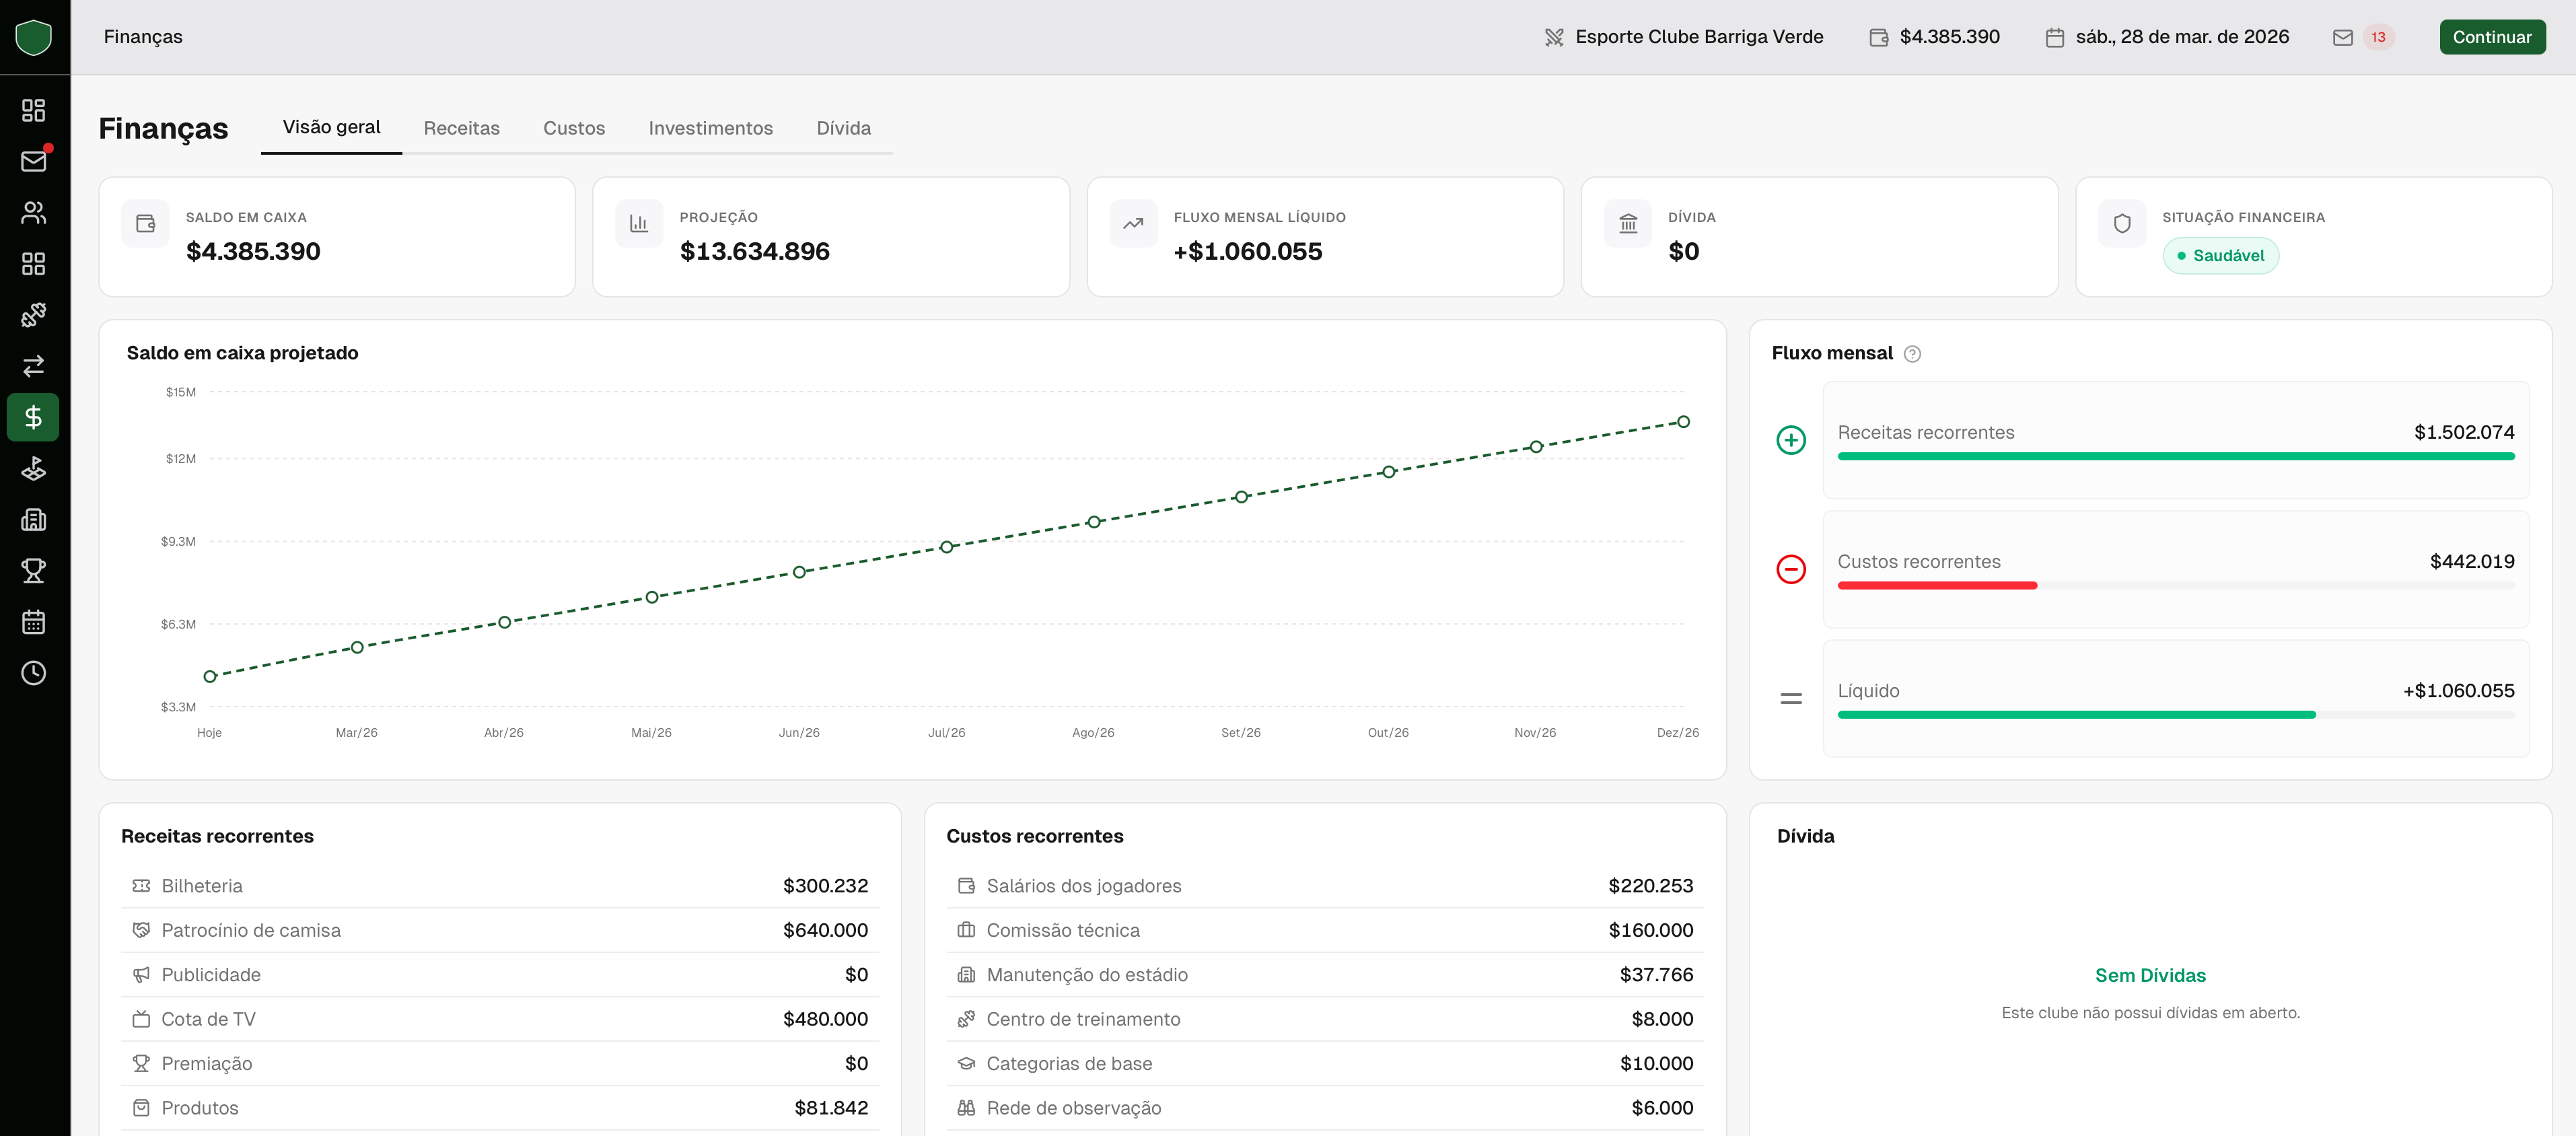Viewport: 2576px width, 1136px height.
Task: Select the Dívida tab
Action: [x=843, y=128]
